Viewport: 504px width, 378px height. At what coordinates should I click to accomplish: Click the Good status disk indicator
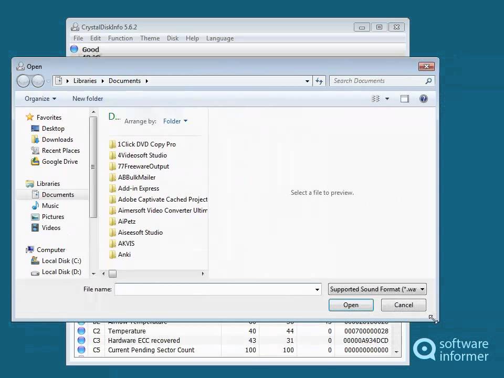[x=74, y=49]
